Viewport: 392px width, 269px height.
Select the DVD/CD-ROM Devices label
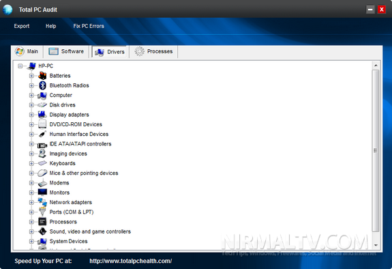pos(76,124)
